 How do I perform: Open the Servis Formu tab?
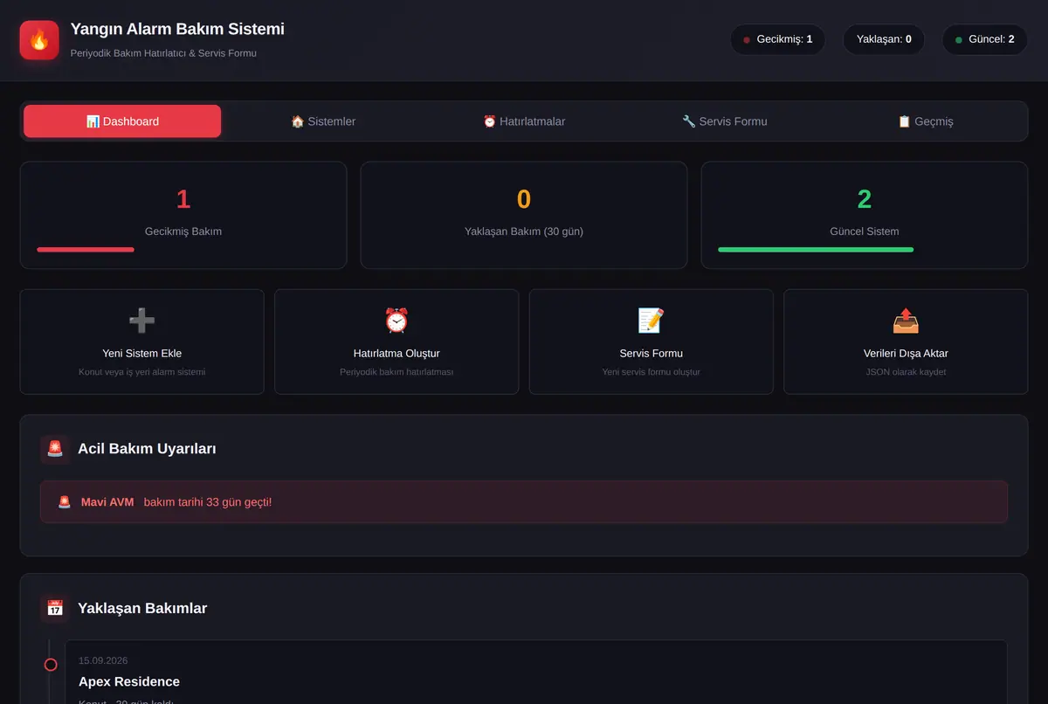tap(725, 121)
